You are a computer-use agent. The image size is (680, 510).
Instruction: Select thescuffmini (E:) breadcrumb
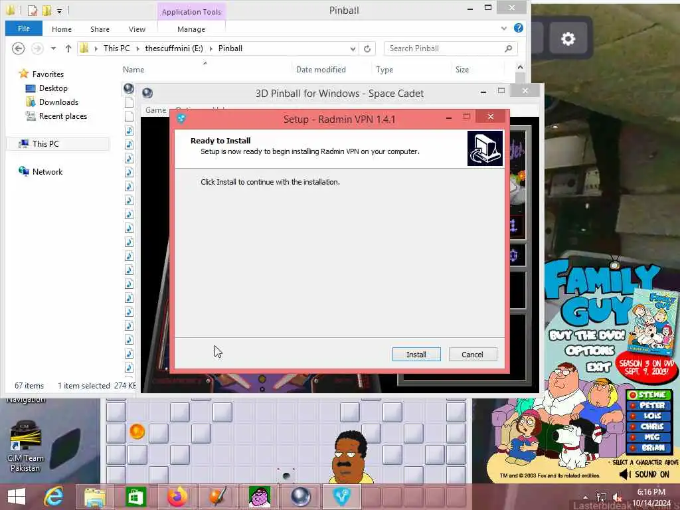(174, 48)
